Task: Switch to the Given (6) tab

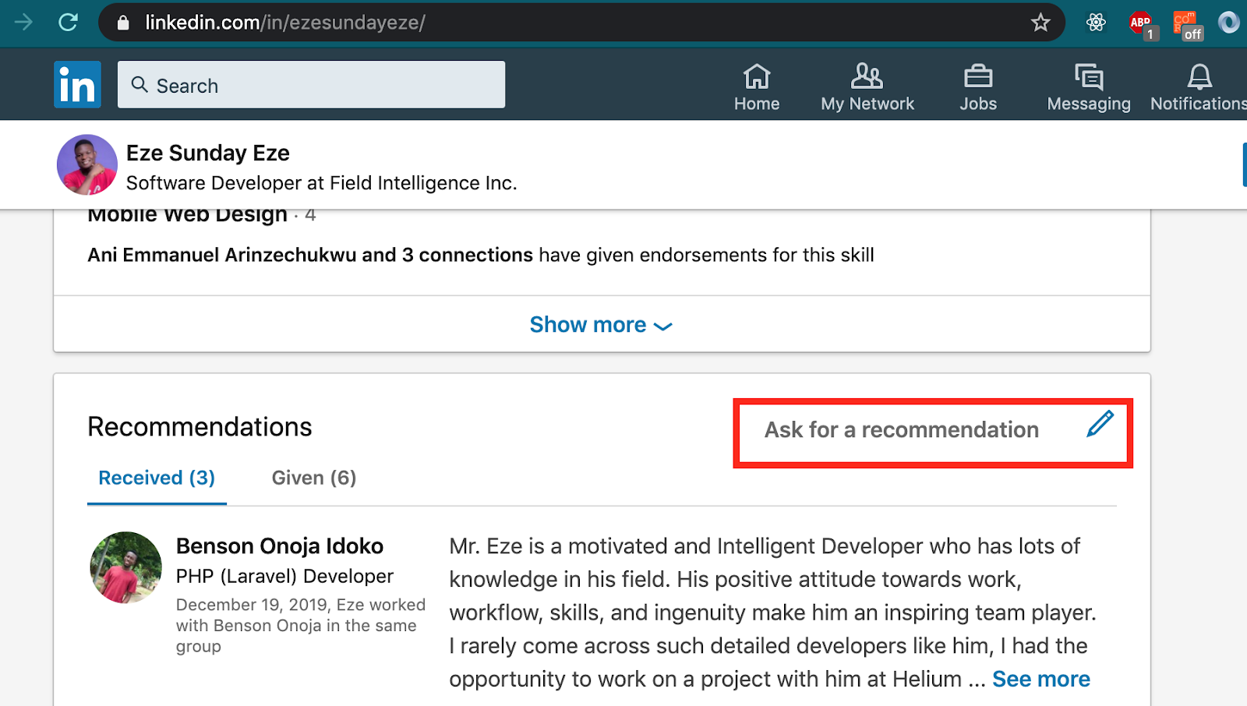Action: click(x=313, y=478)
